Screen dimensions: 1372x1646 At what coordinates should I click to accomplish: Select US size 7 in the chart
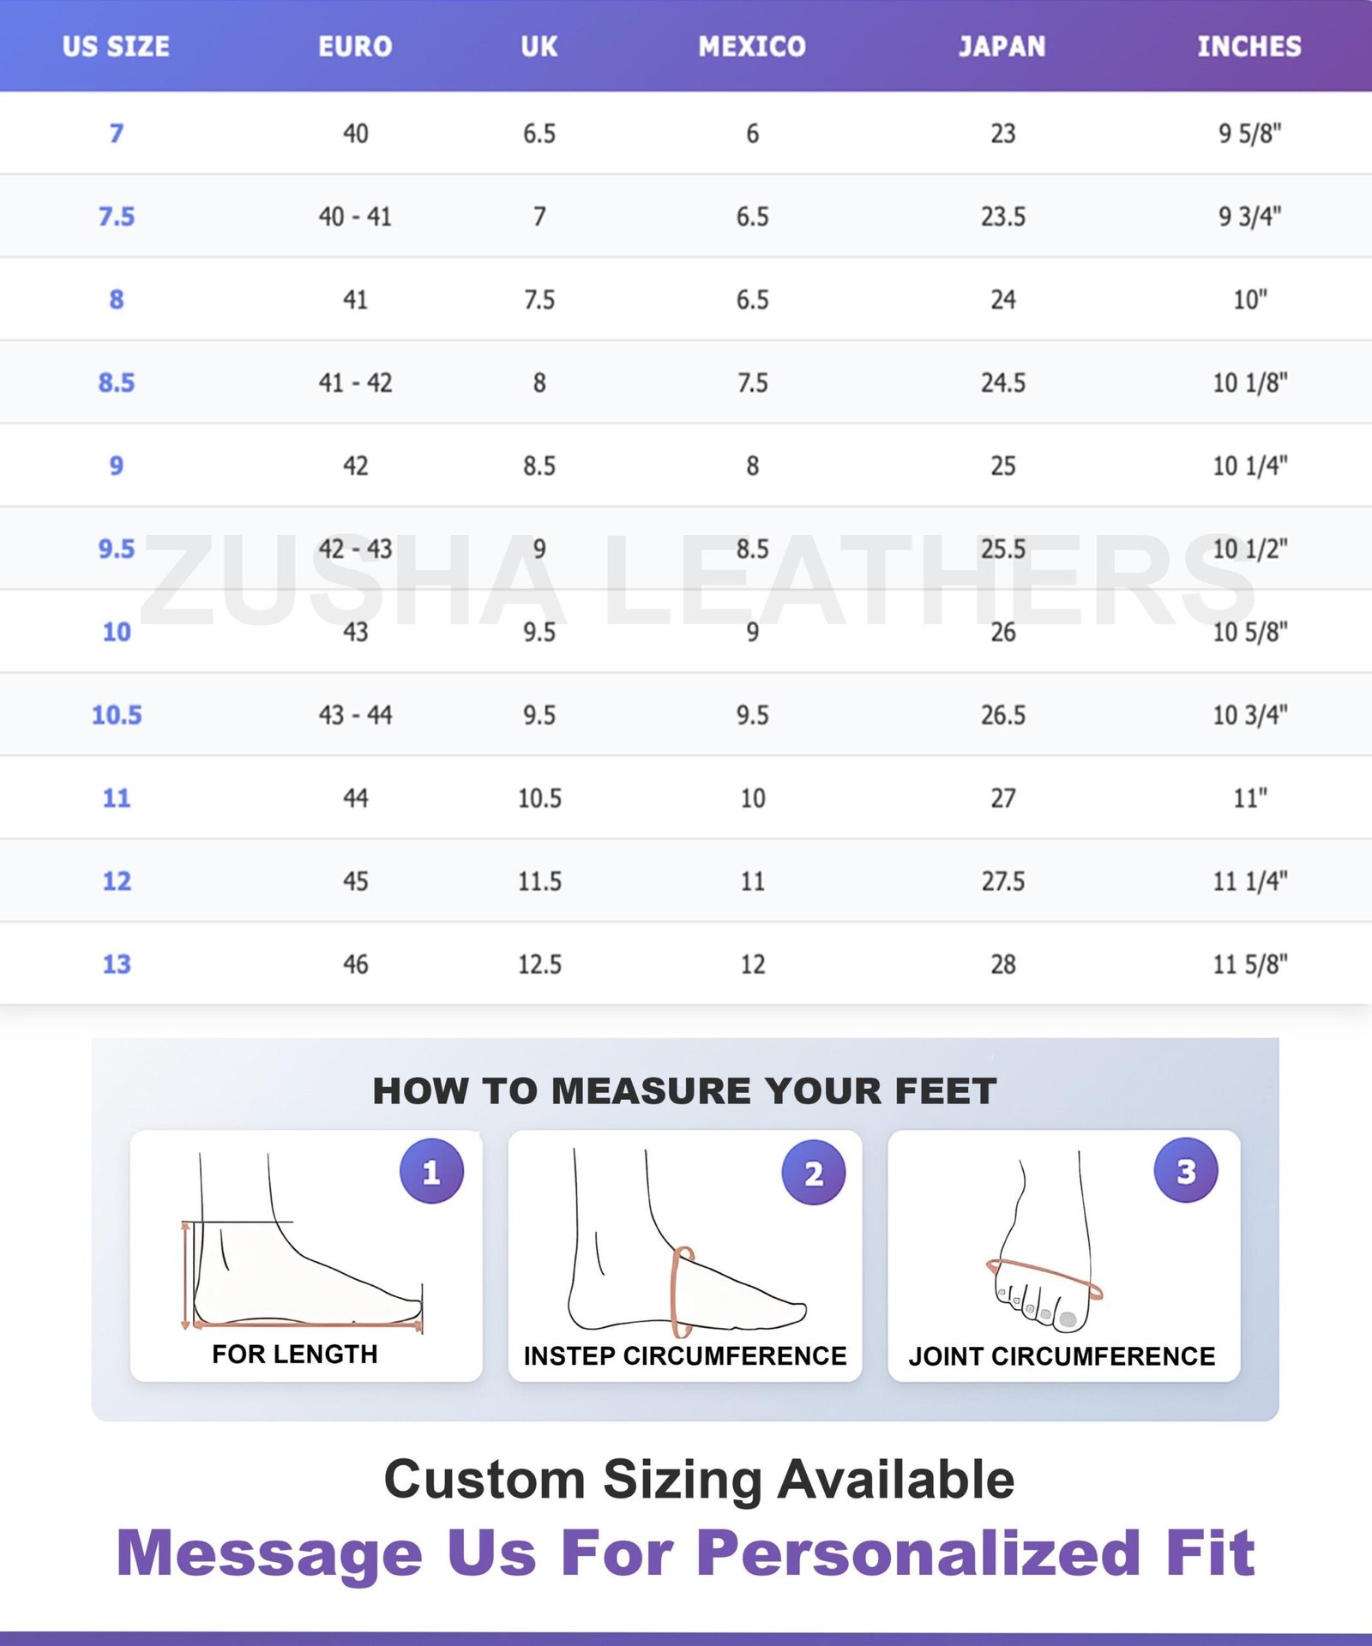pos(116,134)
